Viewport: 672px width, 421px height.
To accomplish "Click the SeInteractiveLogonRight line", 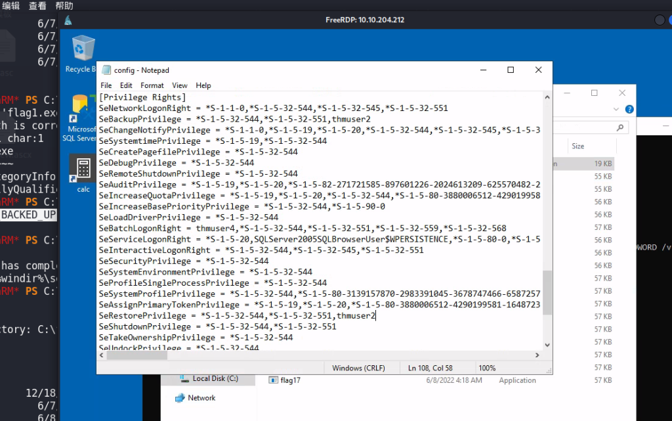I will point(261,250).
